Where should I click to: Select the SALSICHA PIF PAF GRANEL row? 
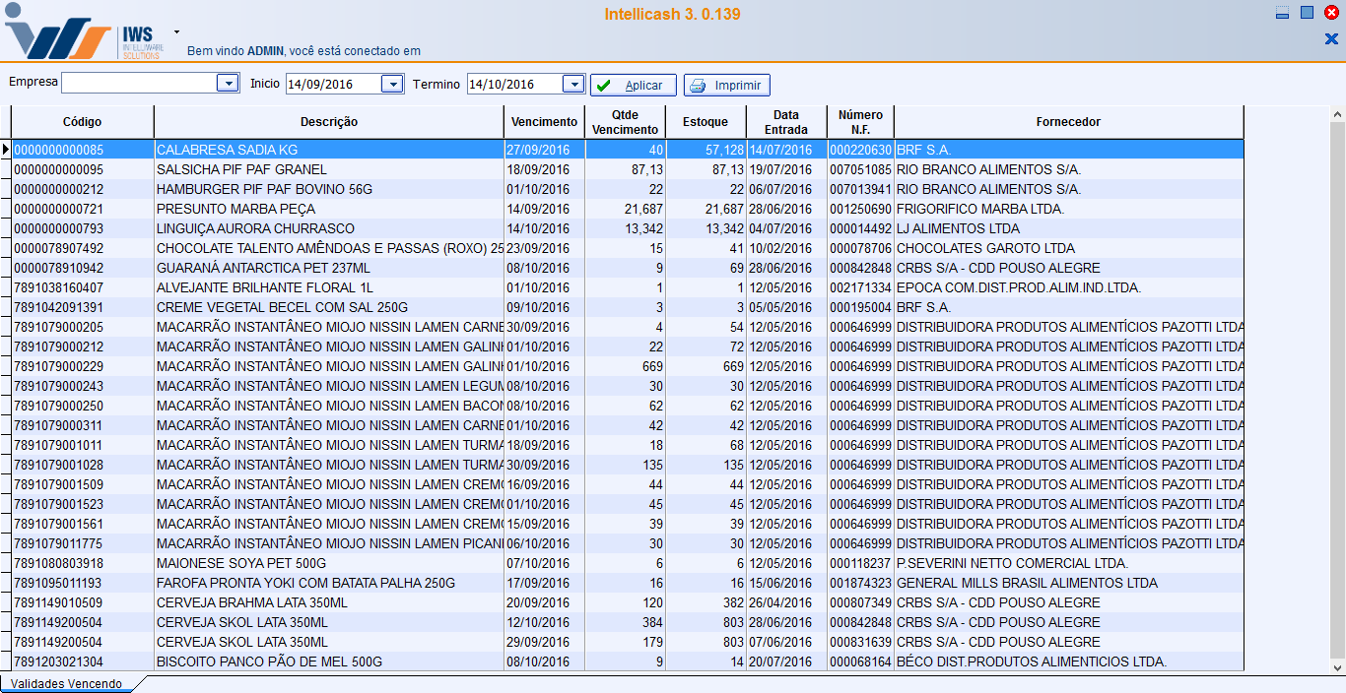pos(628,169)
